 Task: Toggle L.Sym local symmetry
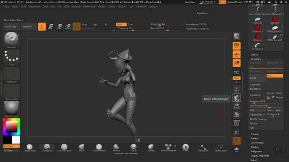pyautogui.click(x=237, y=72)
